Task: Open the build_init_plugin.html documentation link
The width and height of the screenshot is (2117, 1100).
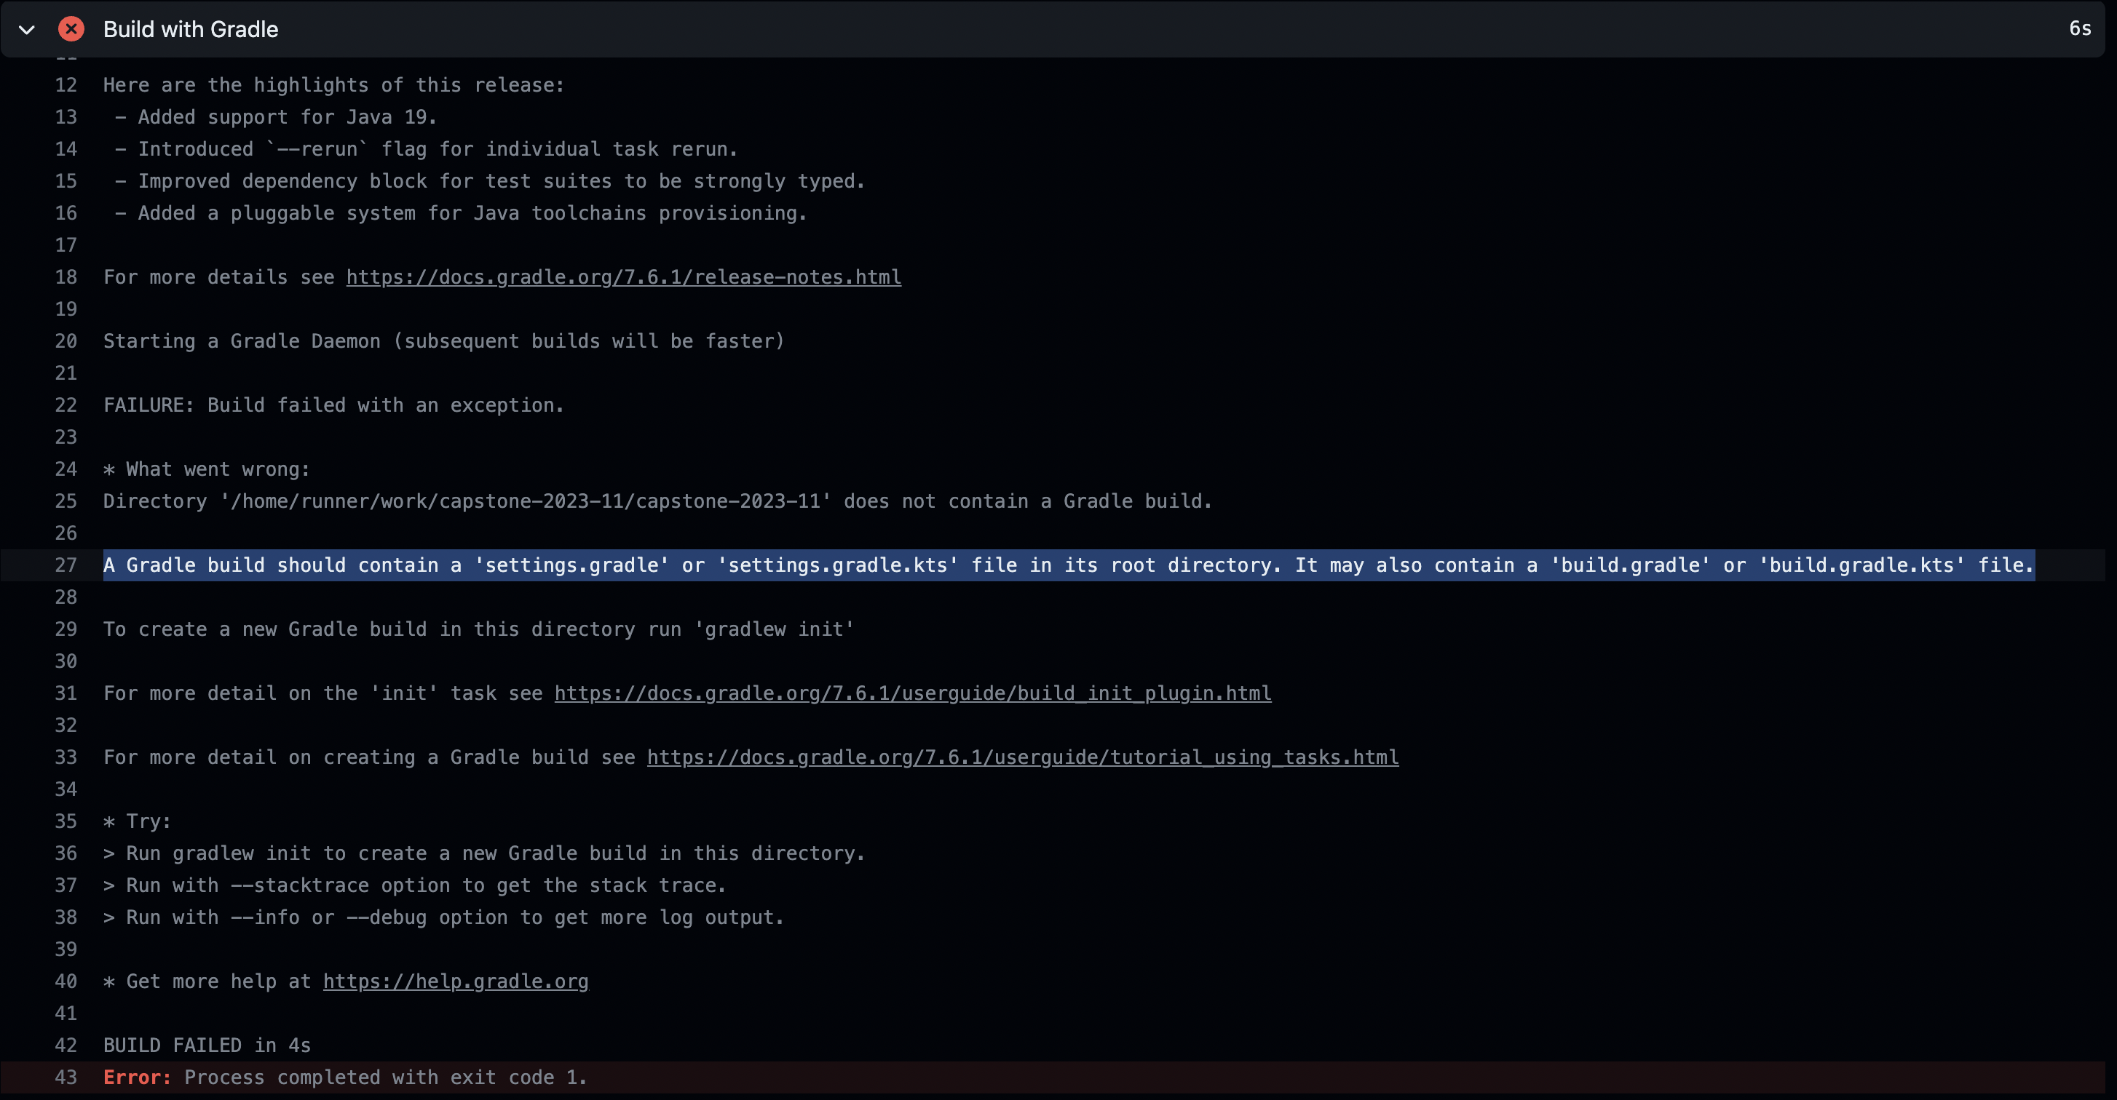Action: 912,693
